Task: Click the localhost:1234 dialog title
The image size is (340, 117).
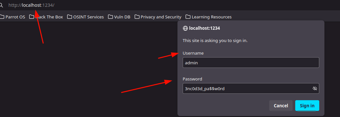Action: point(204,28)
